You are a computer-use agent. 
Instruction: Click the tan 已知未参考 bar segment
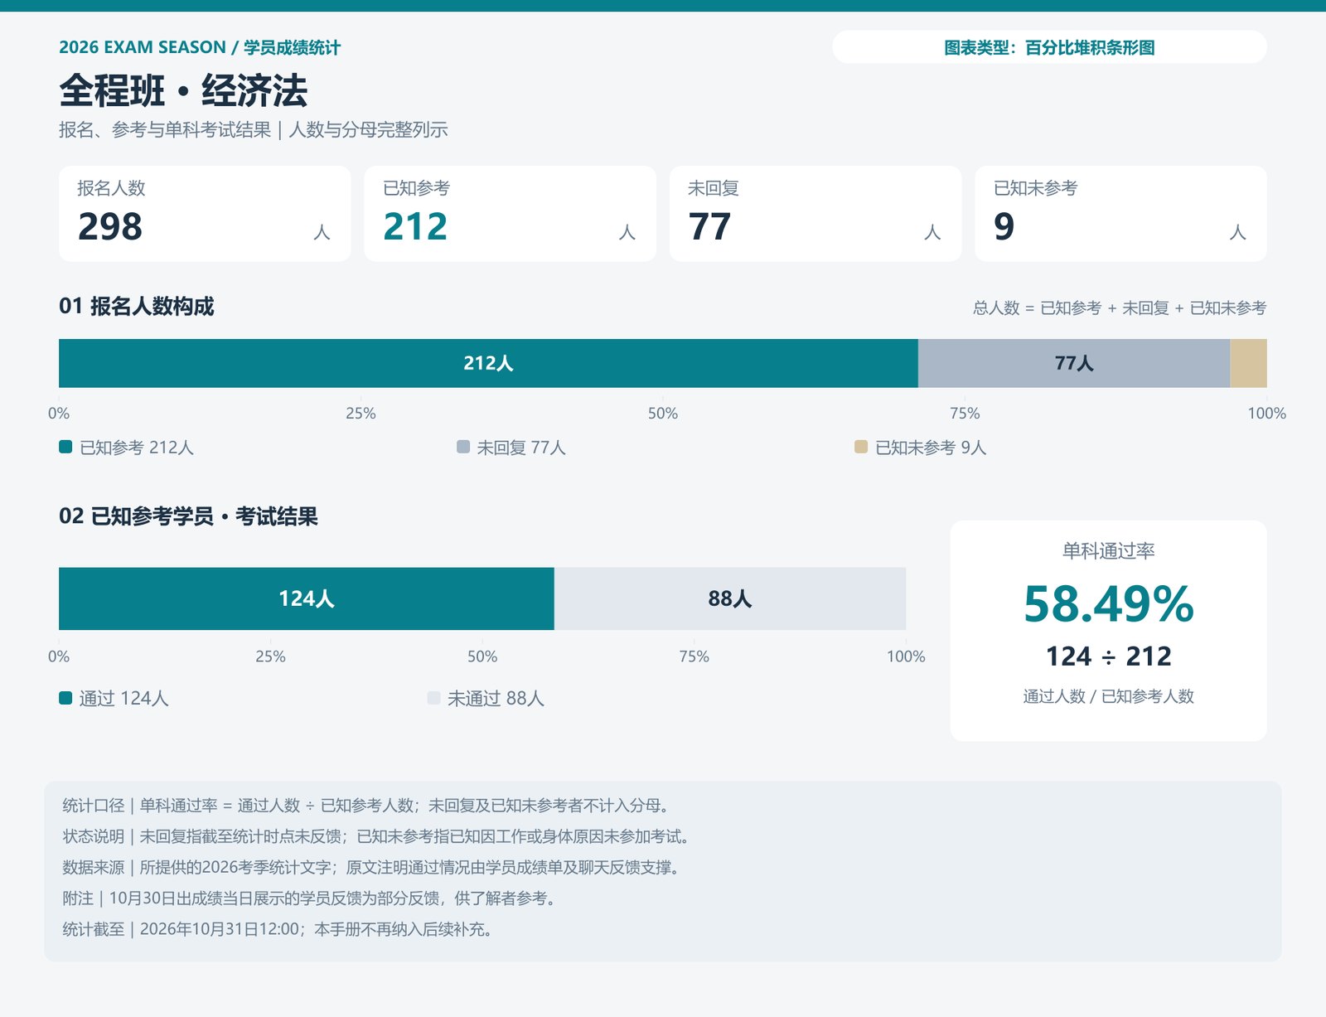tap(1249, 363)
